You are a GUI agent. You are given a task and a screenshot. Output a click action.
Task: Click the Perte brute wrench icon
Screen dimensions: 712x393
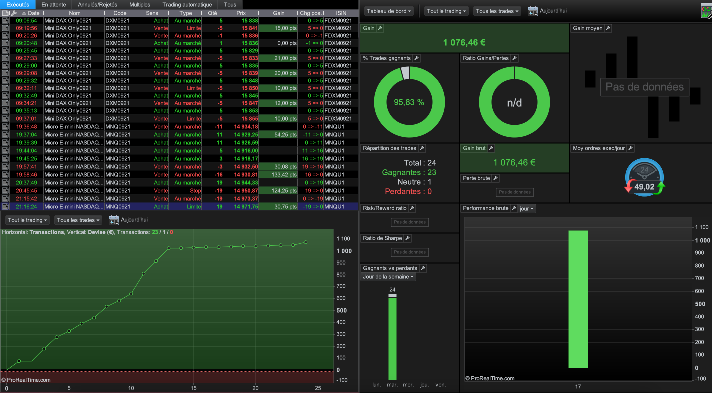tap(495, 178)
